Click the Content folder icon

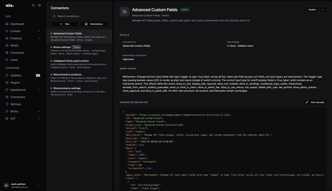pos(7,31)
